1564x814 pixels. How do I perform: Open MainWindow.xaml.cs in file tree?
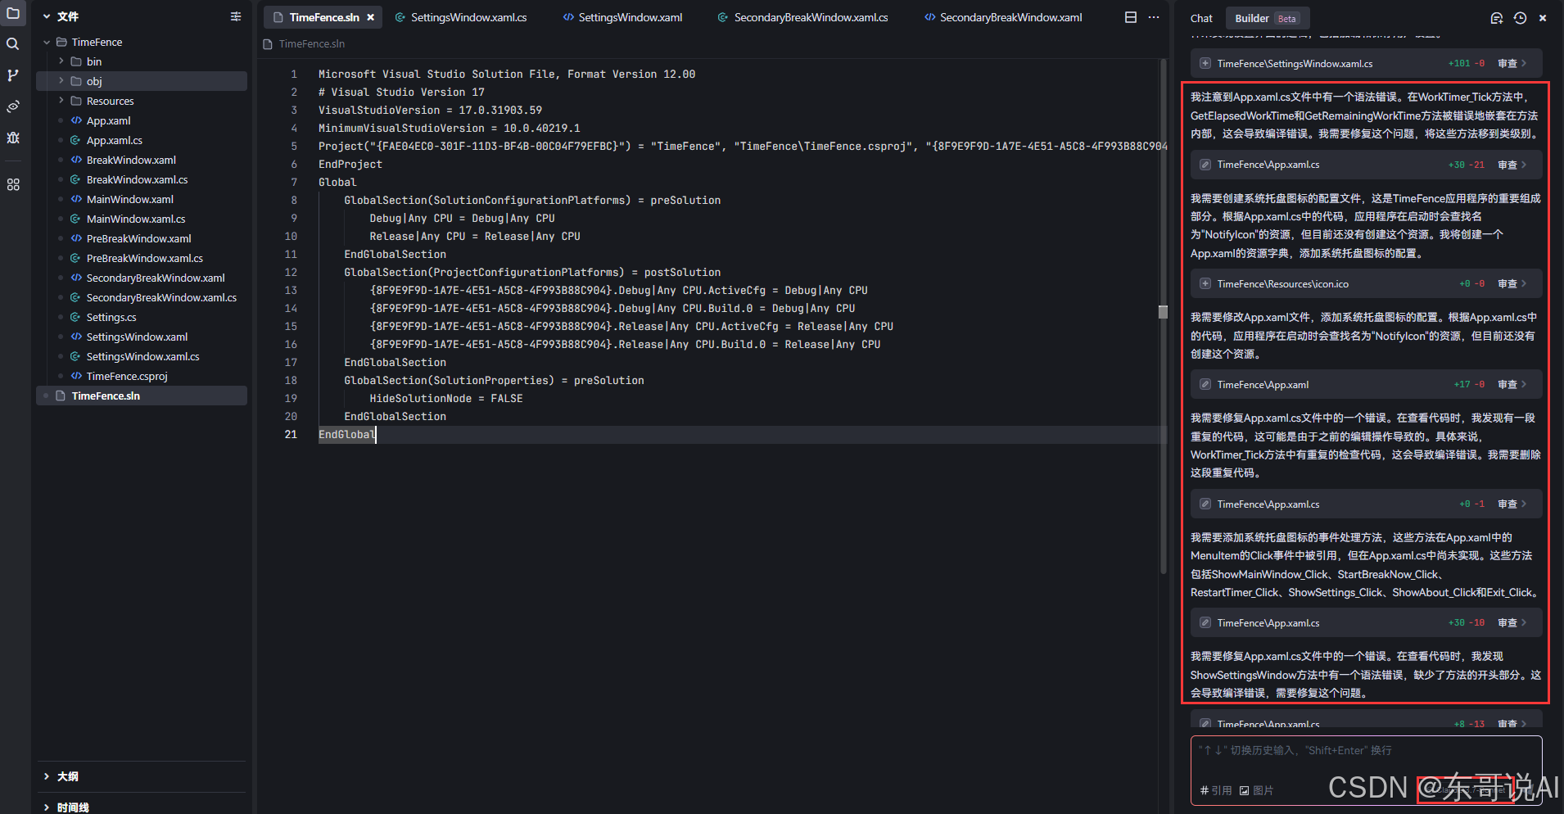click(x=136, y=219)
